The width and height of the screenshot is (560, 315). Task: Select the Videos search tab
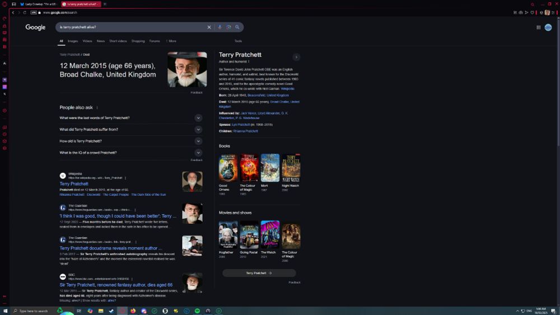[x=87, y=41]
